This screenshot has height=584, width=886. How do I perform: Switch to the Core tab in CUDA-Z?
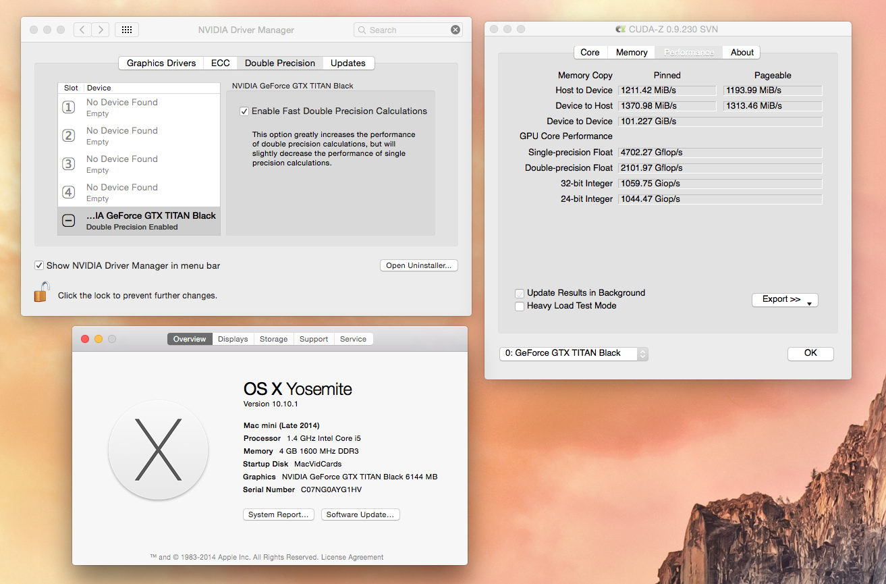coord(590,52)
